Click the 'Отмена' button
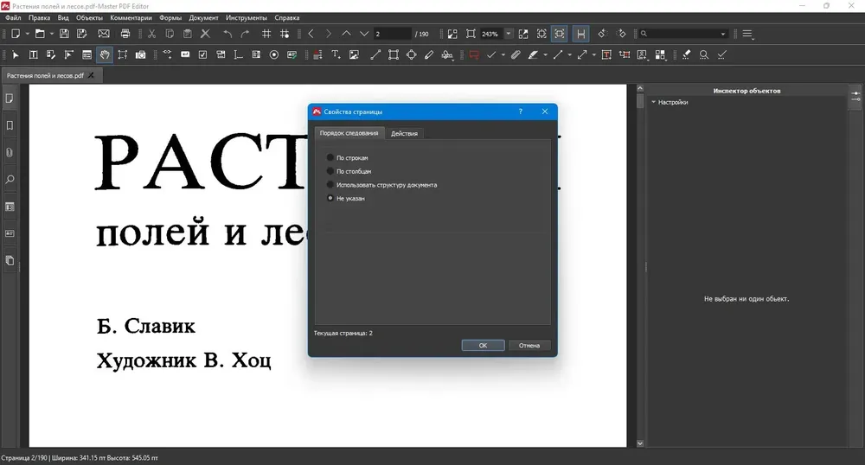 [529, 346]
